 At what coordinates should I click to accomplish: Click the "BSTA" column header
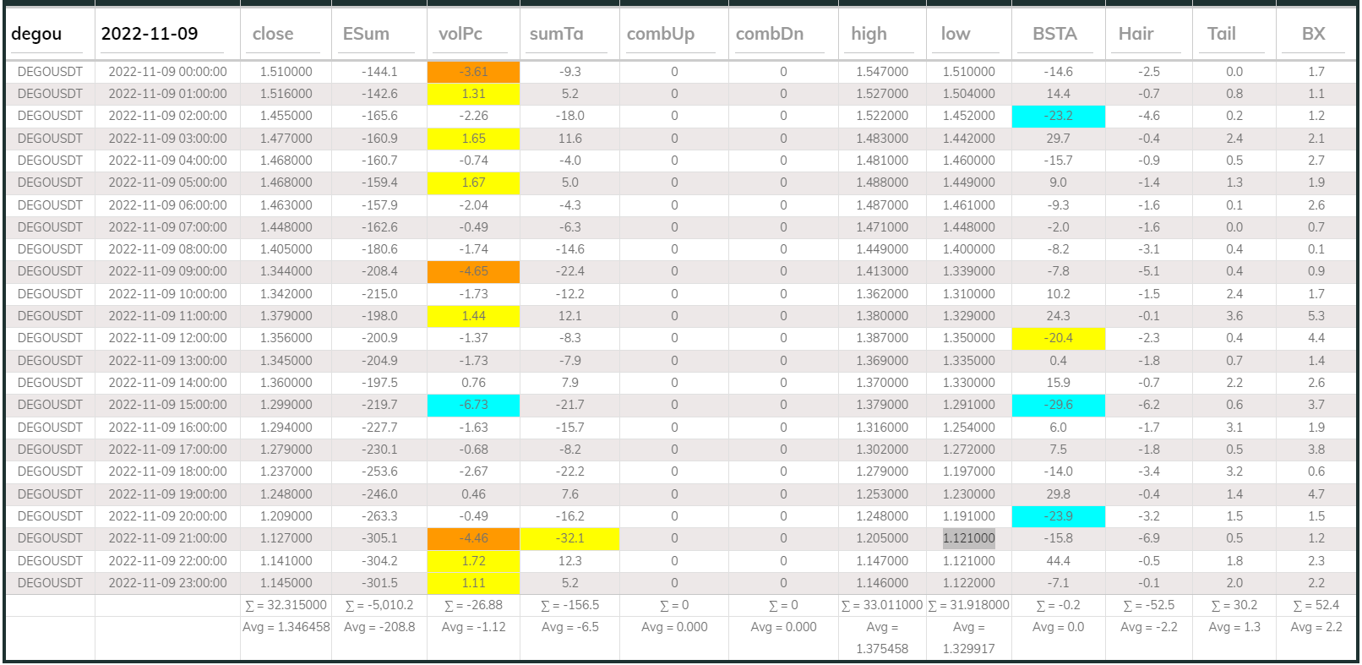coord(1054,35)
